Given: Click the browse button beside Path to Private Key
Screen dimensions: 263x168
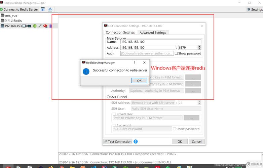Looking at the screenshot, I should (x=191, y=118).
